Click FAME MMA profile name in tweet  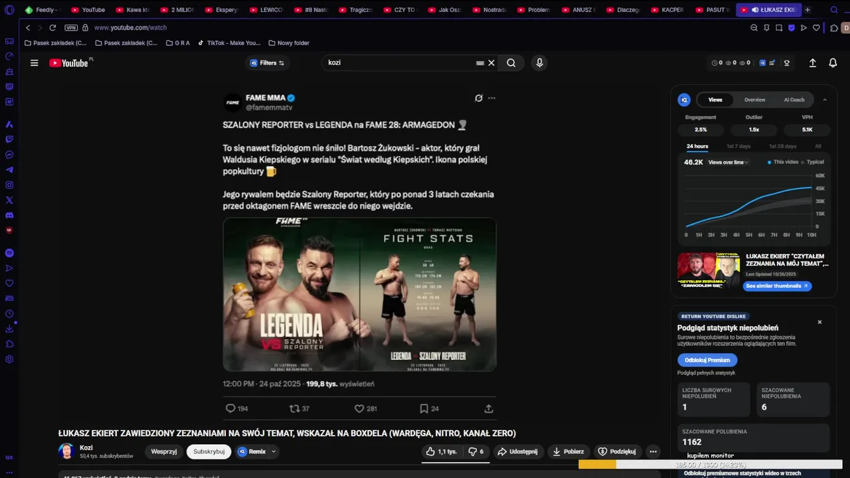(x=265, y=98)
